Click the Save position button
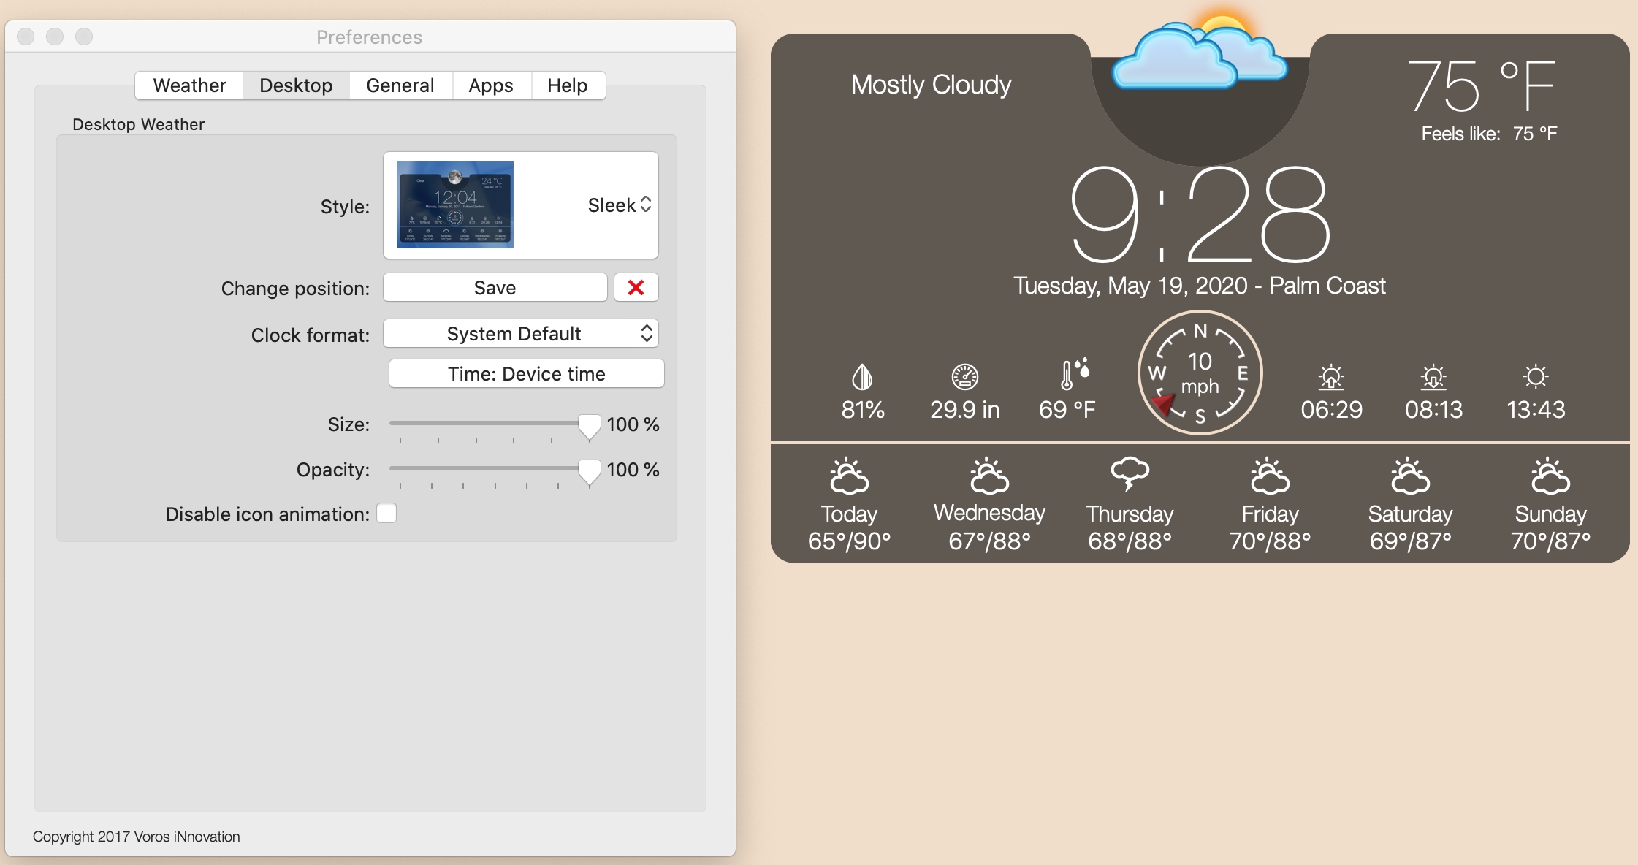Image resolution: width=1638 pixels, height=865 pixels. click(495, 286)
